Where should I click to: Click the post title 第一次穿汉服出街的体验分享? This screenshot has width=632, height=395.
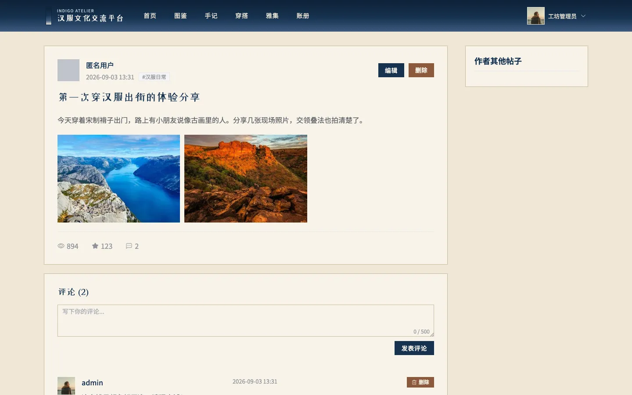129,97
